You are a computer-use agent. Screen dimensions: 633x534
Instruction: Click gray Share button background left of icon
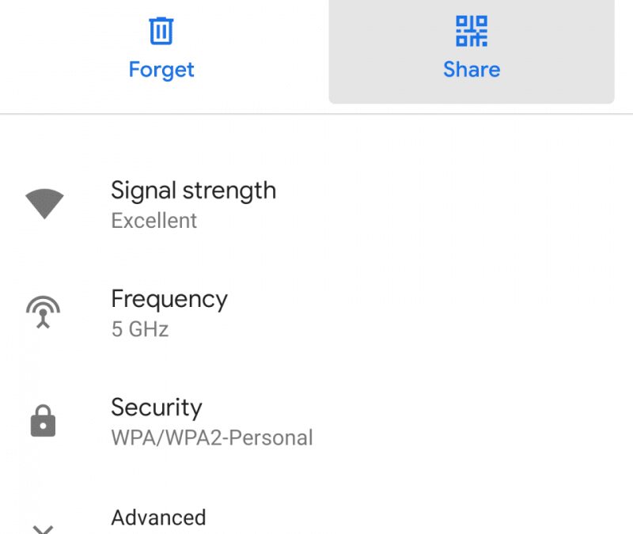click(x=380, y=51)
